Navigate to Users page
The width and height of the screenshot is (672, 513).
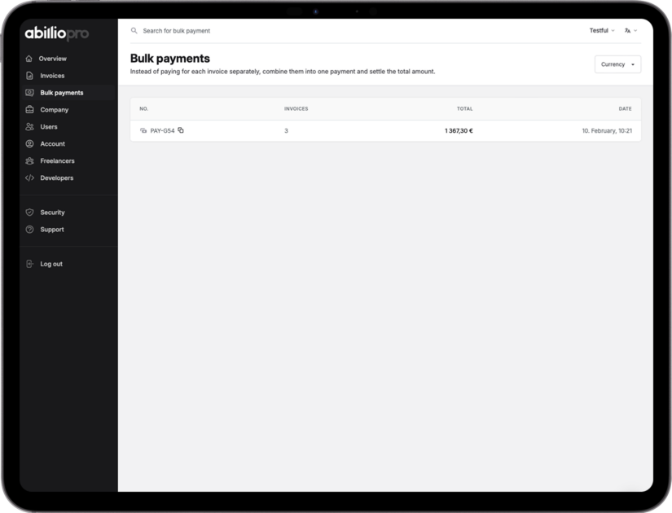click(x=49, y=127)
